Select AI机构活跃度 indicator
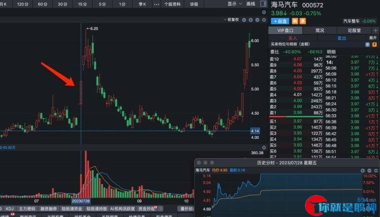This screenshot has height=217, width=380. (x=122, y=209)
